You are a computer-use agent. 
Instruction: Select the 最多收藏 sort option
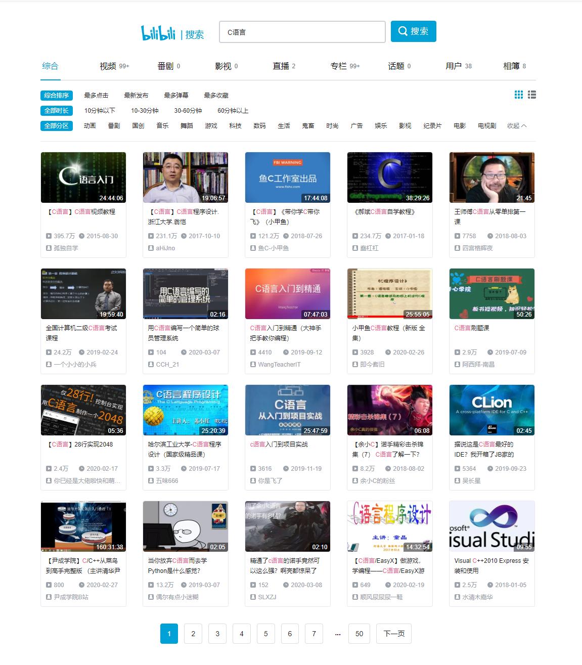[215, 95]
